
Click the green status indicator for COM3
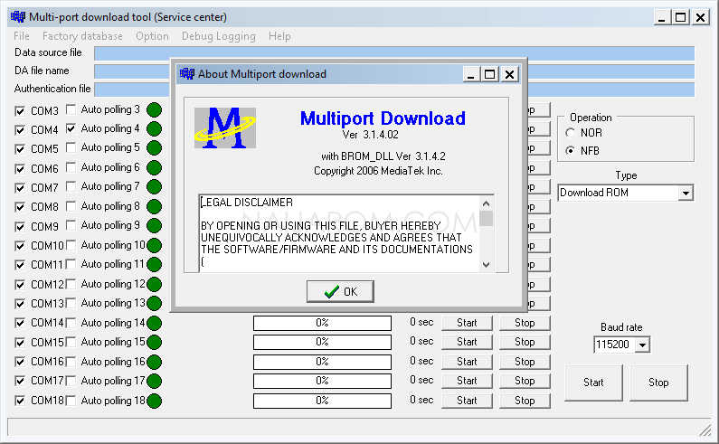click(x=154, y=110)
